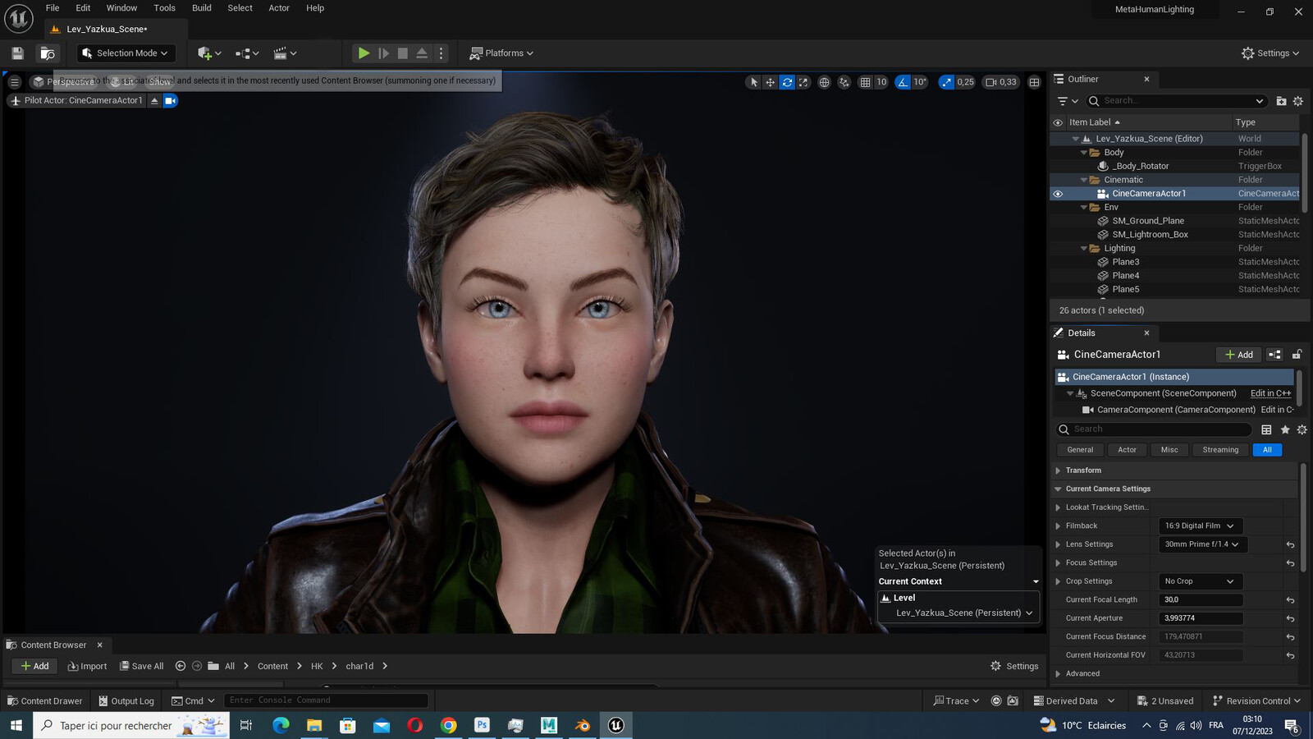Screen dimensions: 1313x739
Task: Open Selection Mode dropdown
Action: point(126,53)
